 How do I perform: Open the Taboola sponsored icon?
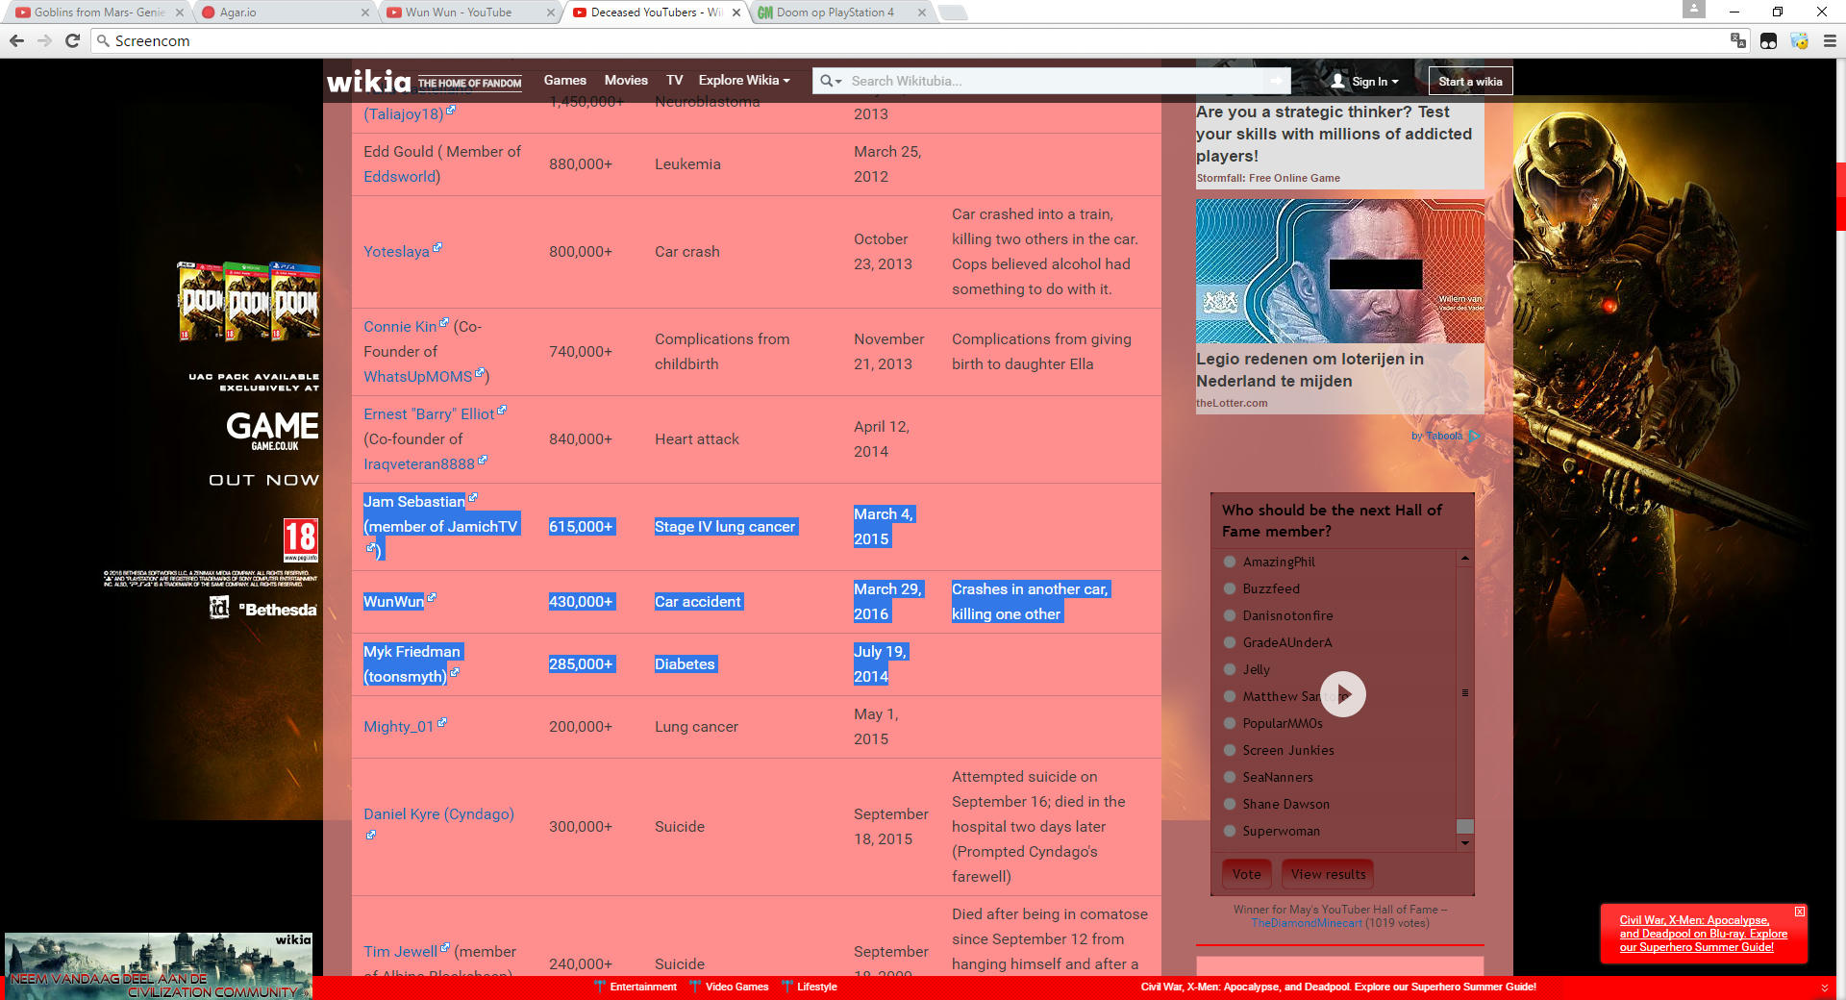tap(1473, 436)
